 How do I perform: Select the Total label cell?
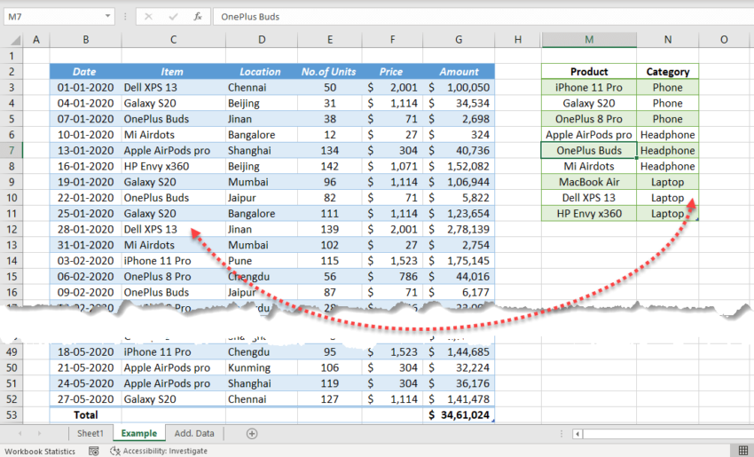[x=85, y=415]
